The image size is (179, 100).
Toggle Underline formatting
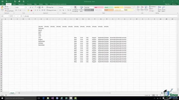[20, 10]
